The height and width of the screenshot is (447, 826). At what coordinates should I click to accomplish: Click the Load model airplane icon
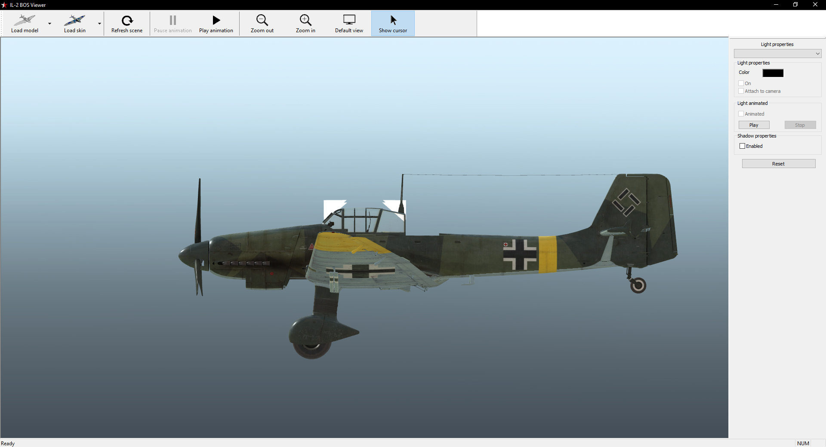(x=25, y=20)
